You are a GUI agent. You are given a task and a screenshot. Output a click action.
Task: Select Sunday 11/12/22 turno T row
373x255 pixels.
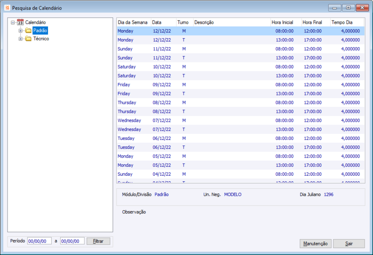[241, 58]
